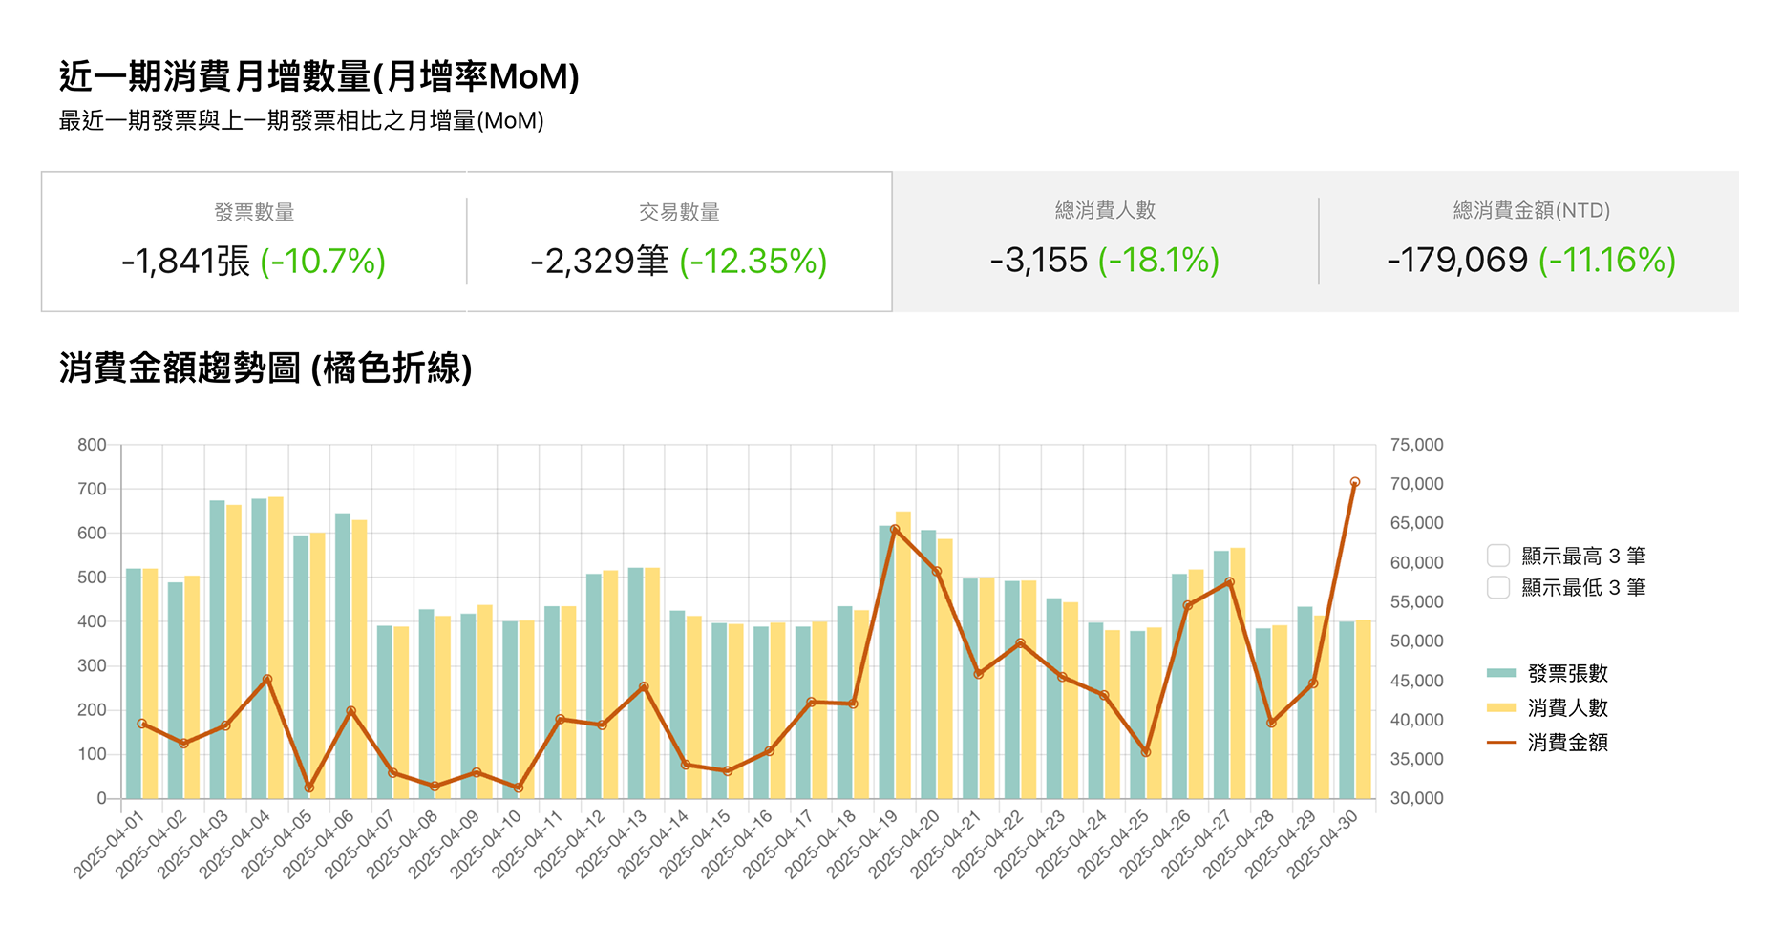The width and height of the screenshot is (1782, 945).
Task: Switch to the 總消費人數 tab
Action: point(1105,241)
